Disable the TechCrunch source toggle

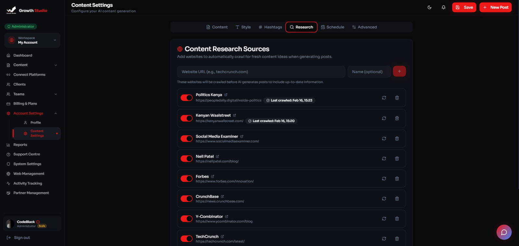pyautogui.click(x=187, y=239)
